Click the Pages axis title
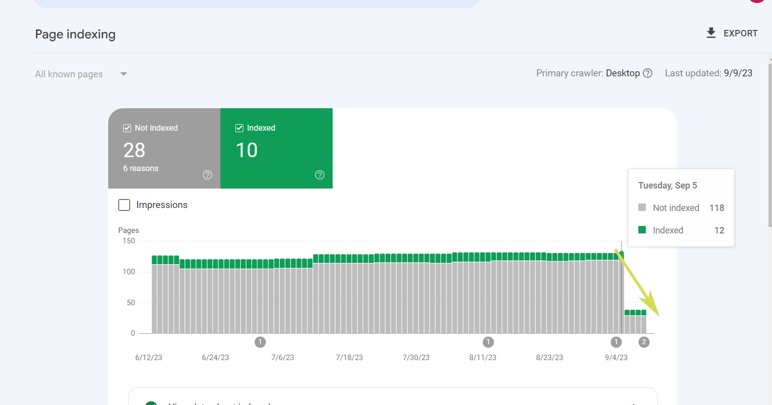Viewport: 772px width, 405px height. click(x=128, y=230)
